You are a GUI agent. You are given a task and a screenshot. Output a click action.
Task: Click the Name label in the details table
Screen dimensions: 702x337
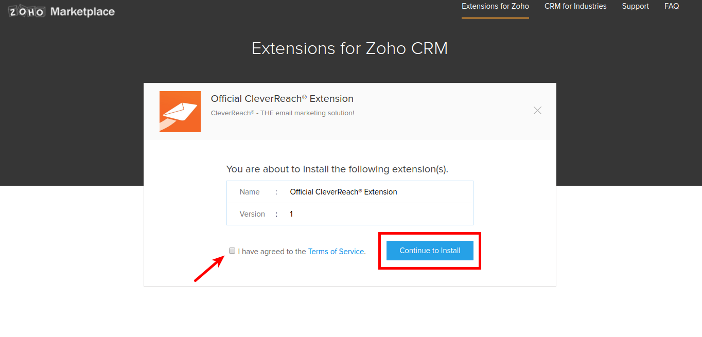tap(250, 192)
